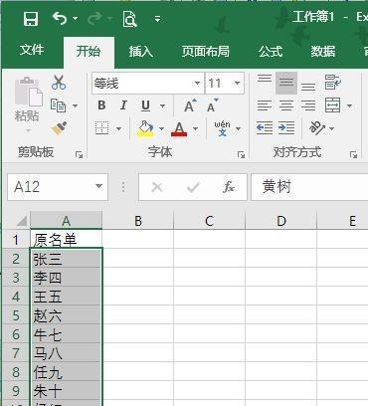Increase the font size

[190, 105]
